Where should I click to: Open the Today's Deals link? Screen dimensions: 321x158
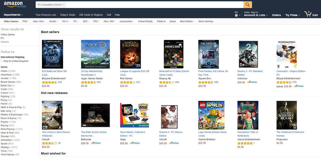tap(68, 15)
